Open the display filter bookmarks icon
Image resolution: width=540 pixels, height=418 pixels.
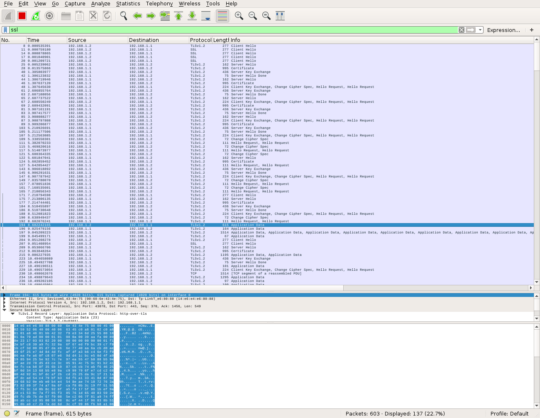pyautogui.click(x=5, y=30)
